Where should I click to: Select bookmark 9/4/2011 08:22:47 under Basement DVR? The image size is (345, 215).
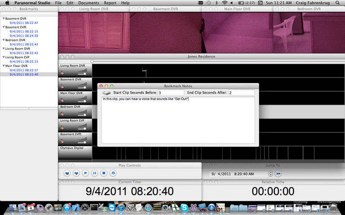click(x=24, y=23)
